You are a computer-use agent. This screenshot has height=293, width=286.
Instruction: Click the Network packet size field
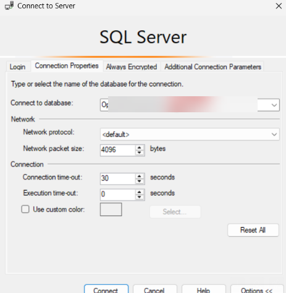point(118,151)
